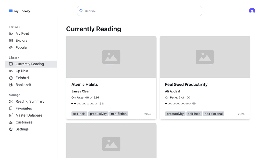Click the self-help tag on Atomic Habits
The width and height of the screenshot is (264, 158).
coord(79,114)
